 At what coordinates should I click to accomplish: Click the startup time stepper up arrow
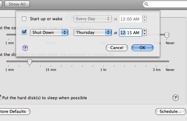tap(144, 17)
